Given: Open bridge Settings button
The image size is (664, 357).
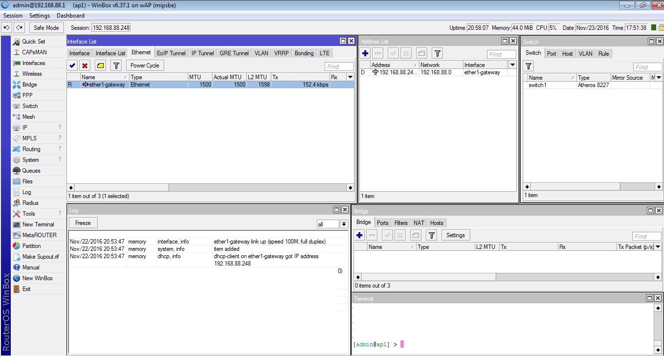Looking at the screenshot, I should (455, 235).
